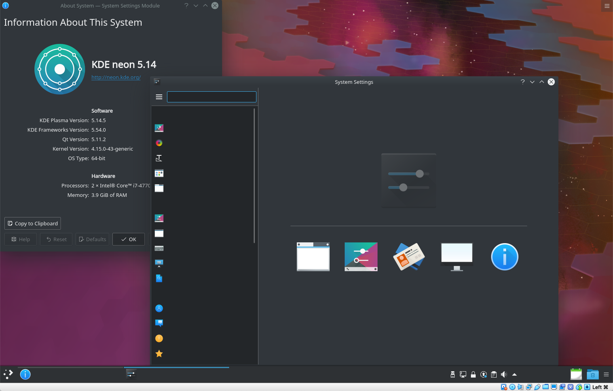Screen dimensions: 613x391
Task: Open the System Settings sidebar hamburger menu
Action: (159, 96)
